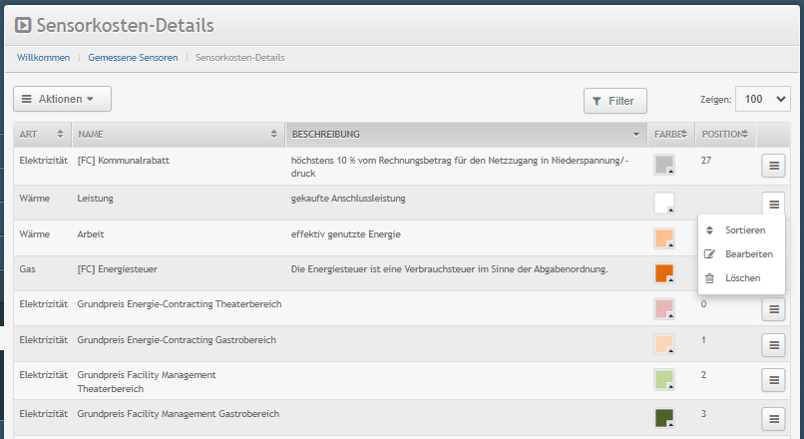Click 'Grundpreis Facility Management Gastrobereich' name
804x439 pixels.
178,414
